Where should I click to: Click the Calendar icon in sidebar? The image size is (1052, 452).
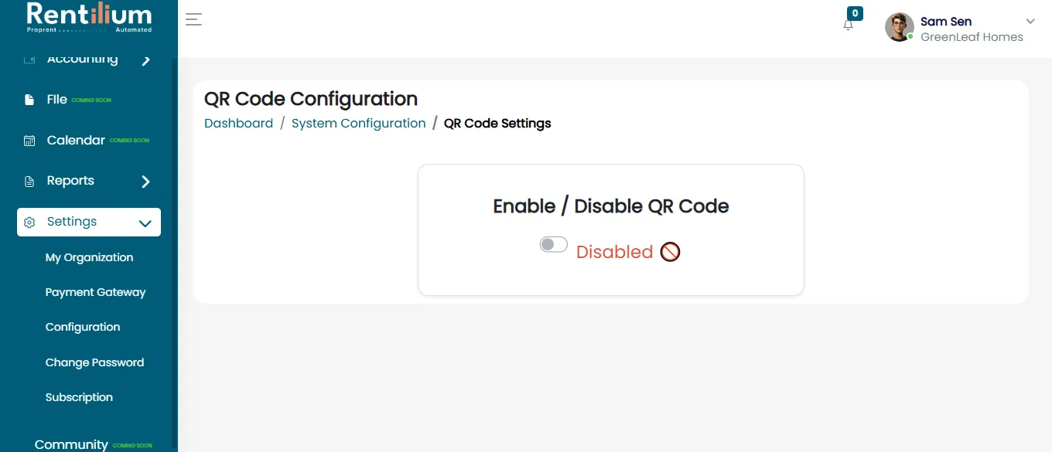pos(29,141)
